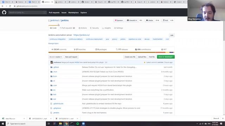The width and height of the screenshot is (225, 126).
Task: Open the Windows Start menu
Action: (x=3, y=124)
